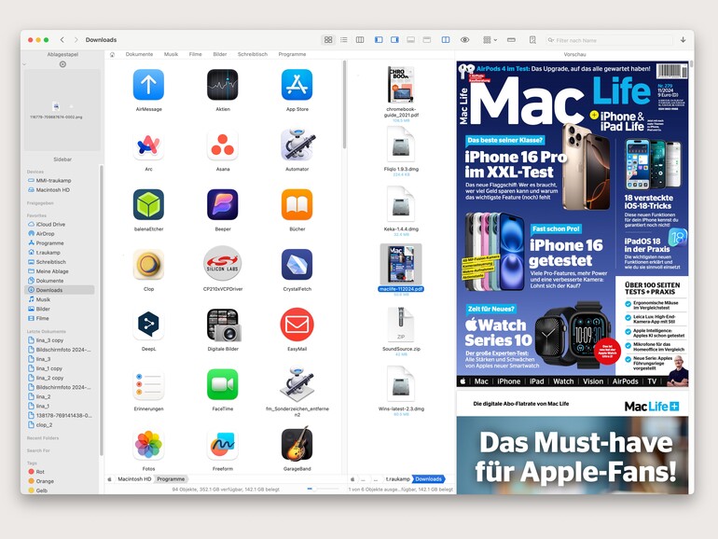Select the Digitale Bilder app icon
The image size is (718, 539).
(223, 325)
